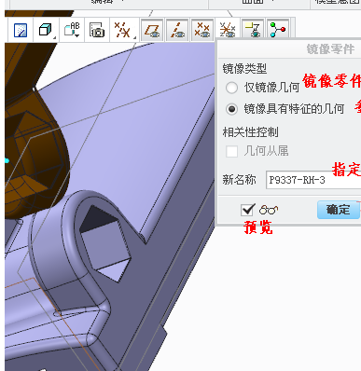Viewport: 361px width, 371px height.
Task: Uncheck the preview glasses checkbox
Action: coord(247,210)
